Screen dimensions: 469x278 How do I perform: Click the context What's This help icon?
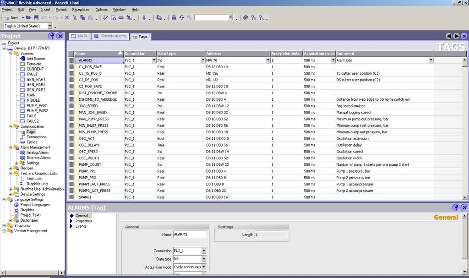tap(262, 18)
